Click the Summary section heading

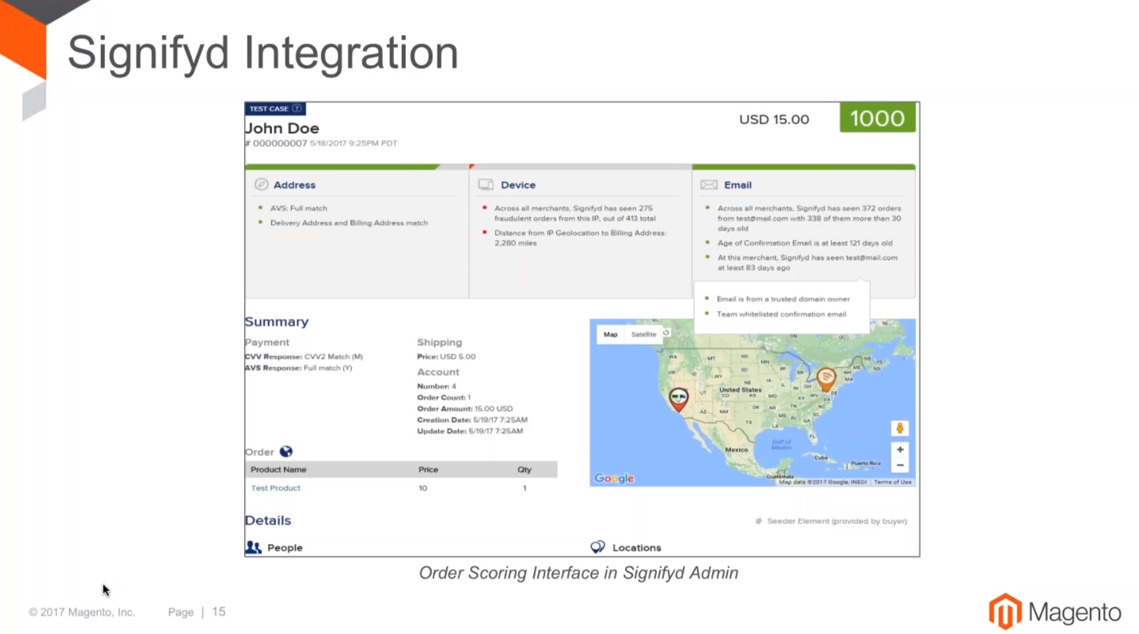click(x=277, y=322)
